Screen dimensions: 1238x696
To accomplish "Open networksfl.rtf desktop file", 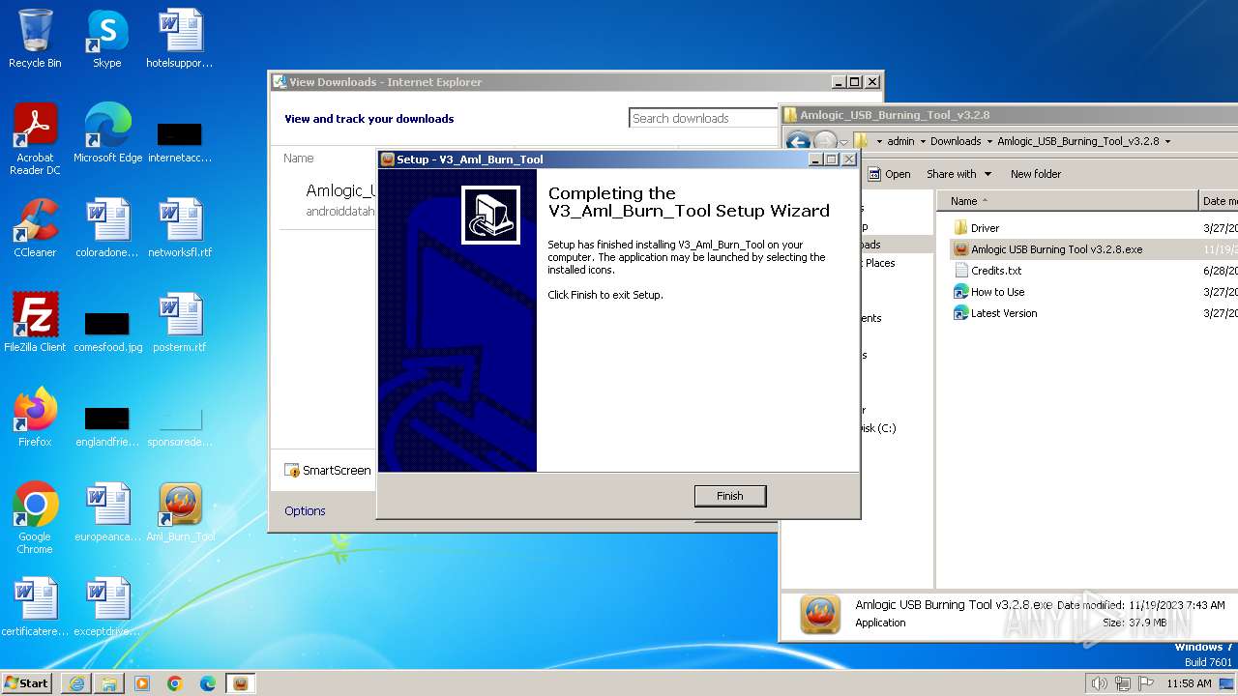I will (180, 228).
